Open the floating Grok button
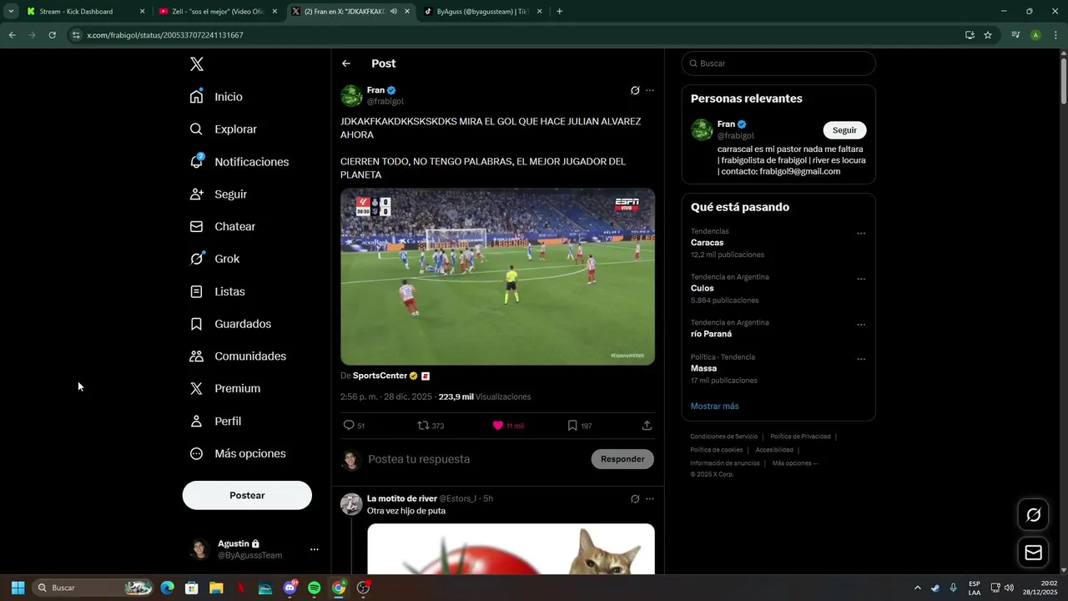This screenshot has height=601, width=1068. [1033, 515]
